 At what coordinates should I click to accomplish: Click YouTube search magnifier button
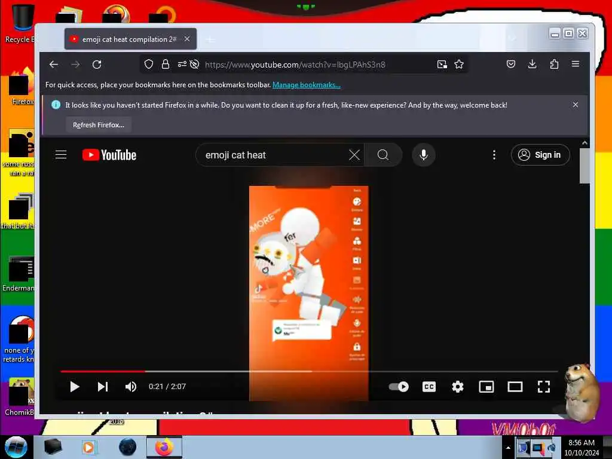383,155
